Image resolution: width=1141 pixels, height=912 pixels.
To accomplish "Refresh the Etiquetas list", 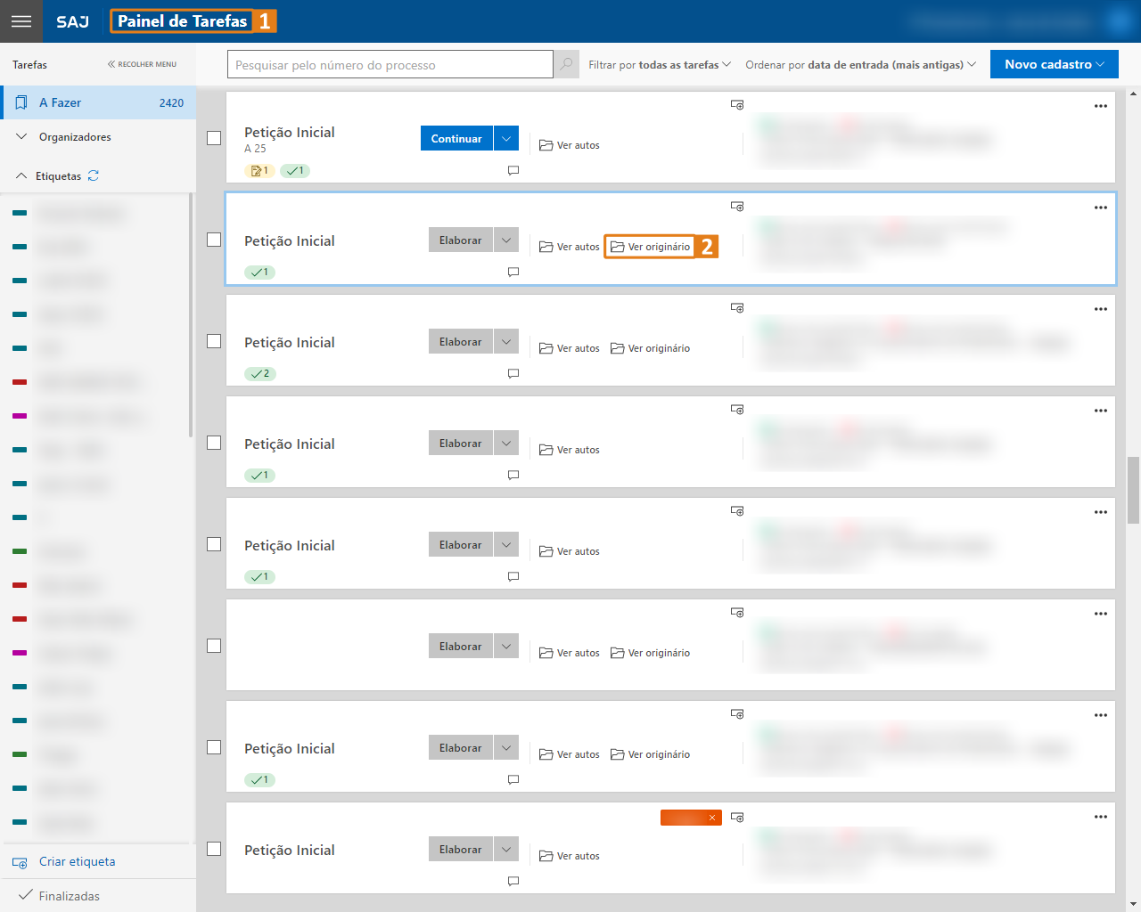I will click(x=94, y=176).
